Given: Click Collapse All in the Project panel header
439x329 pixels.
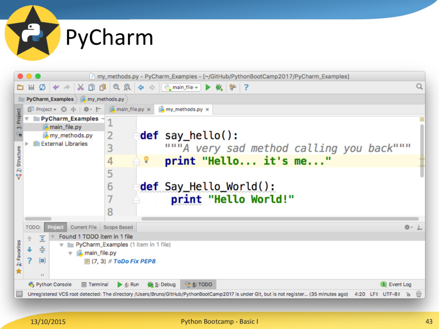Looking at the screenshot, I should [73, 109].
